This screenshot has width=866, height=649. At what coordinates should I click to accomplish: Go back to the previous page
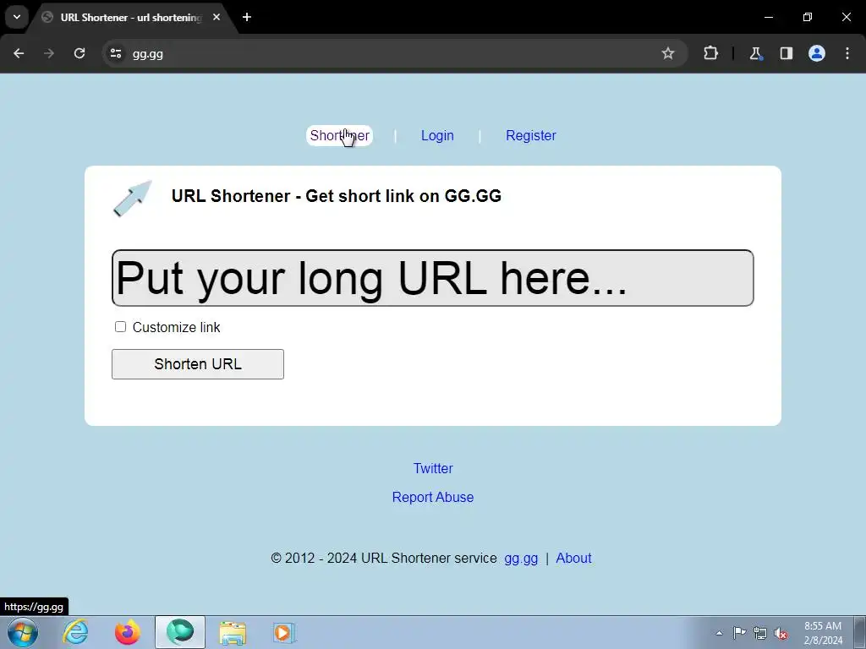point(19,53)
